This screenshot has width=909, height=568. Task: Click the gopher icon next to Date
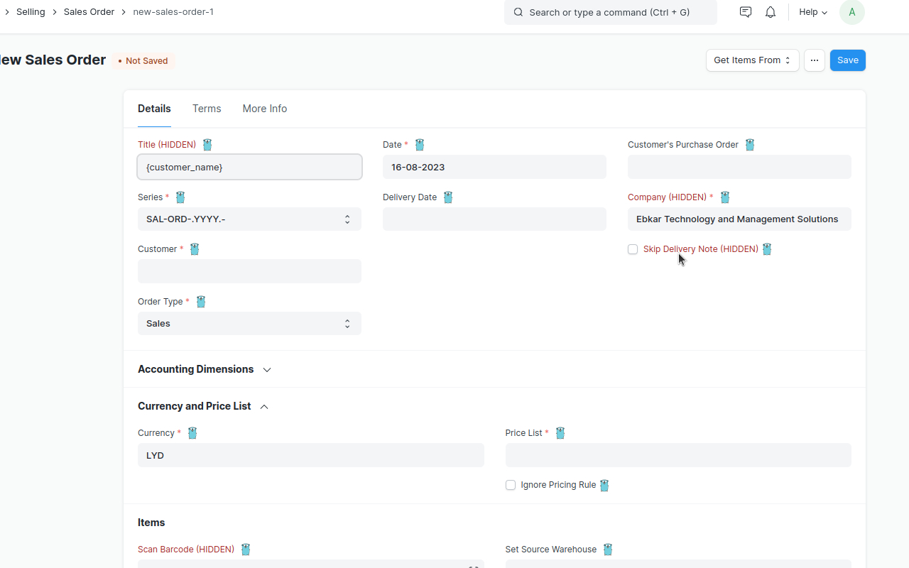click(x=420, y=145)
